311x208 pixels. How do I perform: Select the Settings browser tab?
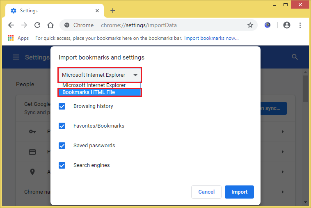click(x=55, y=11)
